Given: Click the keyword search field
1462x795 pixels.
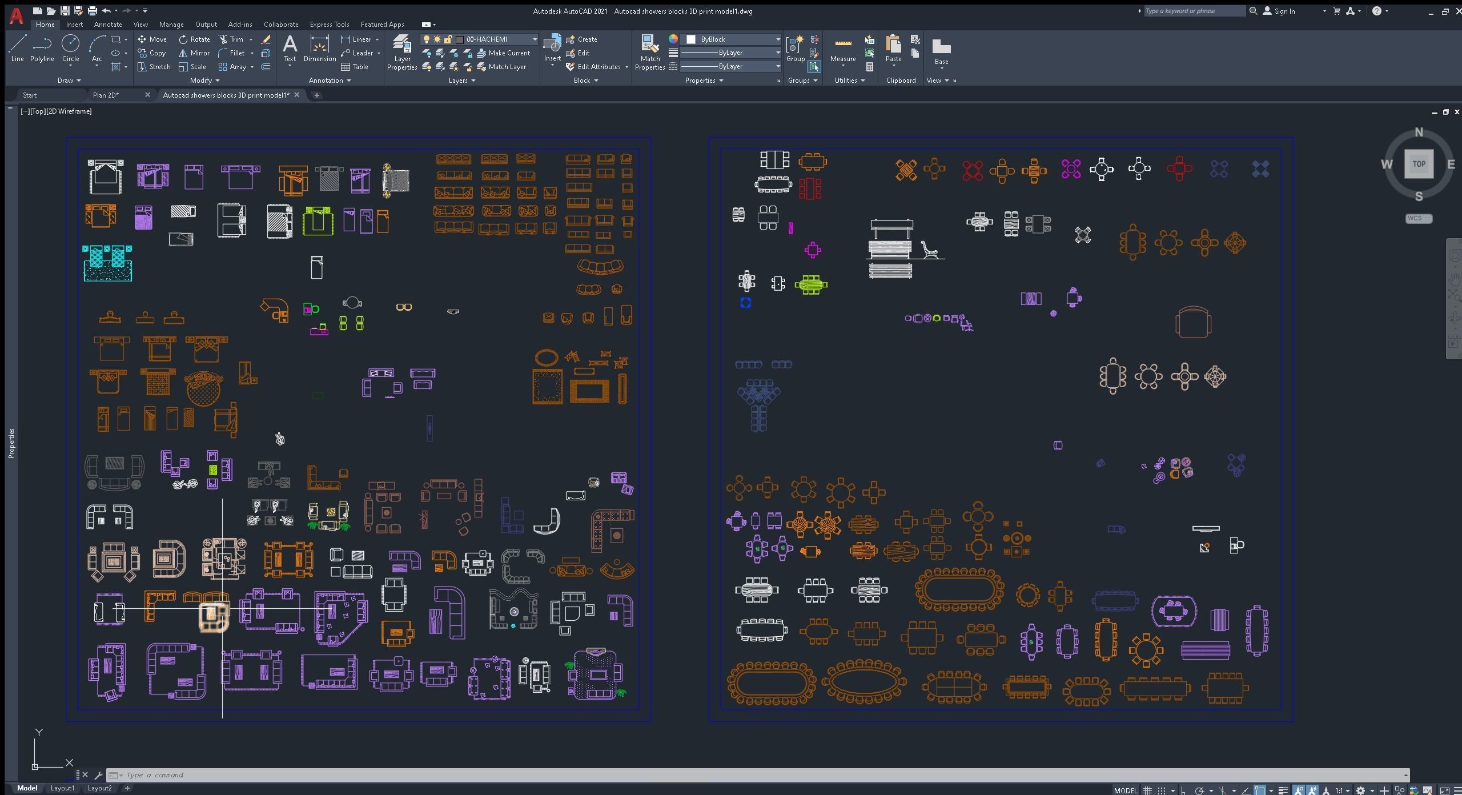Looking at the screenshot, I should [1194, 11].
